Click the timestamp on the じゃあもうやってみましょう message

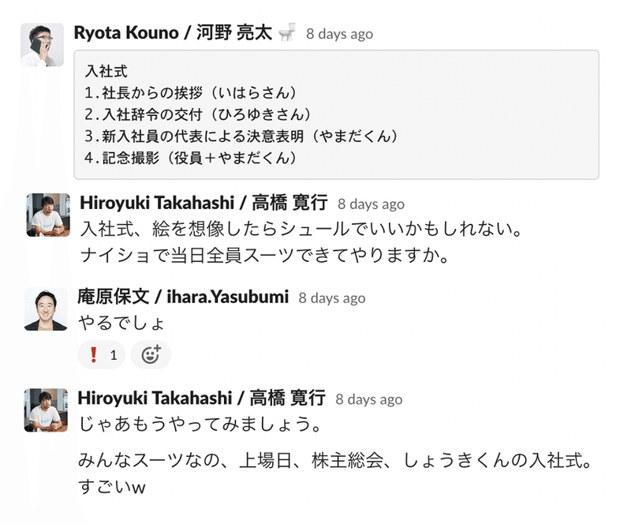(368, 399)
